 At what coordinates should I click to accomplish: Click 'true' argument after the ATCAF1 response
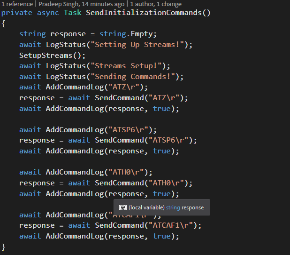point(161,236)
